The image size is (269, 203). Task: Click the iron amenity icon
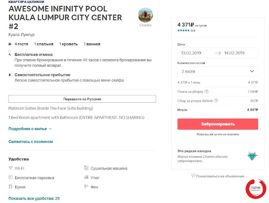(86, 177)
